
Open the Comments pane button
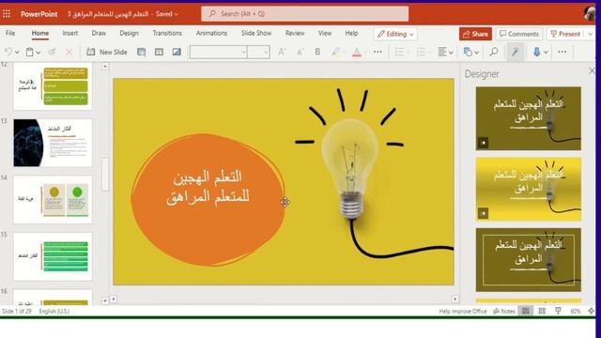pos(519,34)
